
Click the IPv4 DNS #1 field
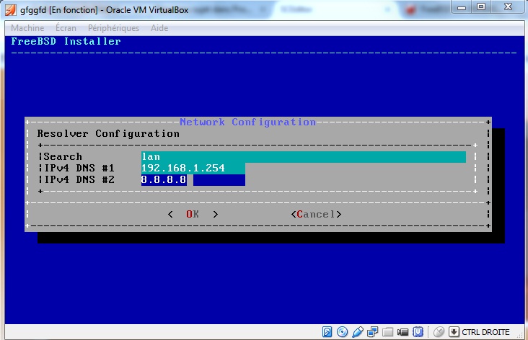click(193, 168)
